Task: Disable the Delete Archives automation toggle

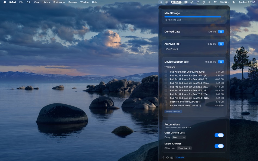Action: click(219, 146)
